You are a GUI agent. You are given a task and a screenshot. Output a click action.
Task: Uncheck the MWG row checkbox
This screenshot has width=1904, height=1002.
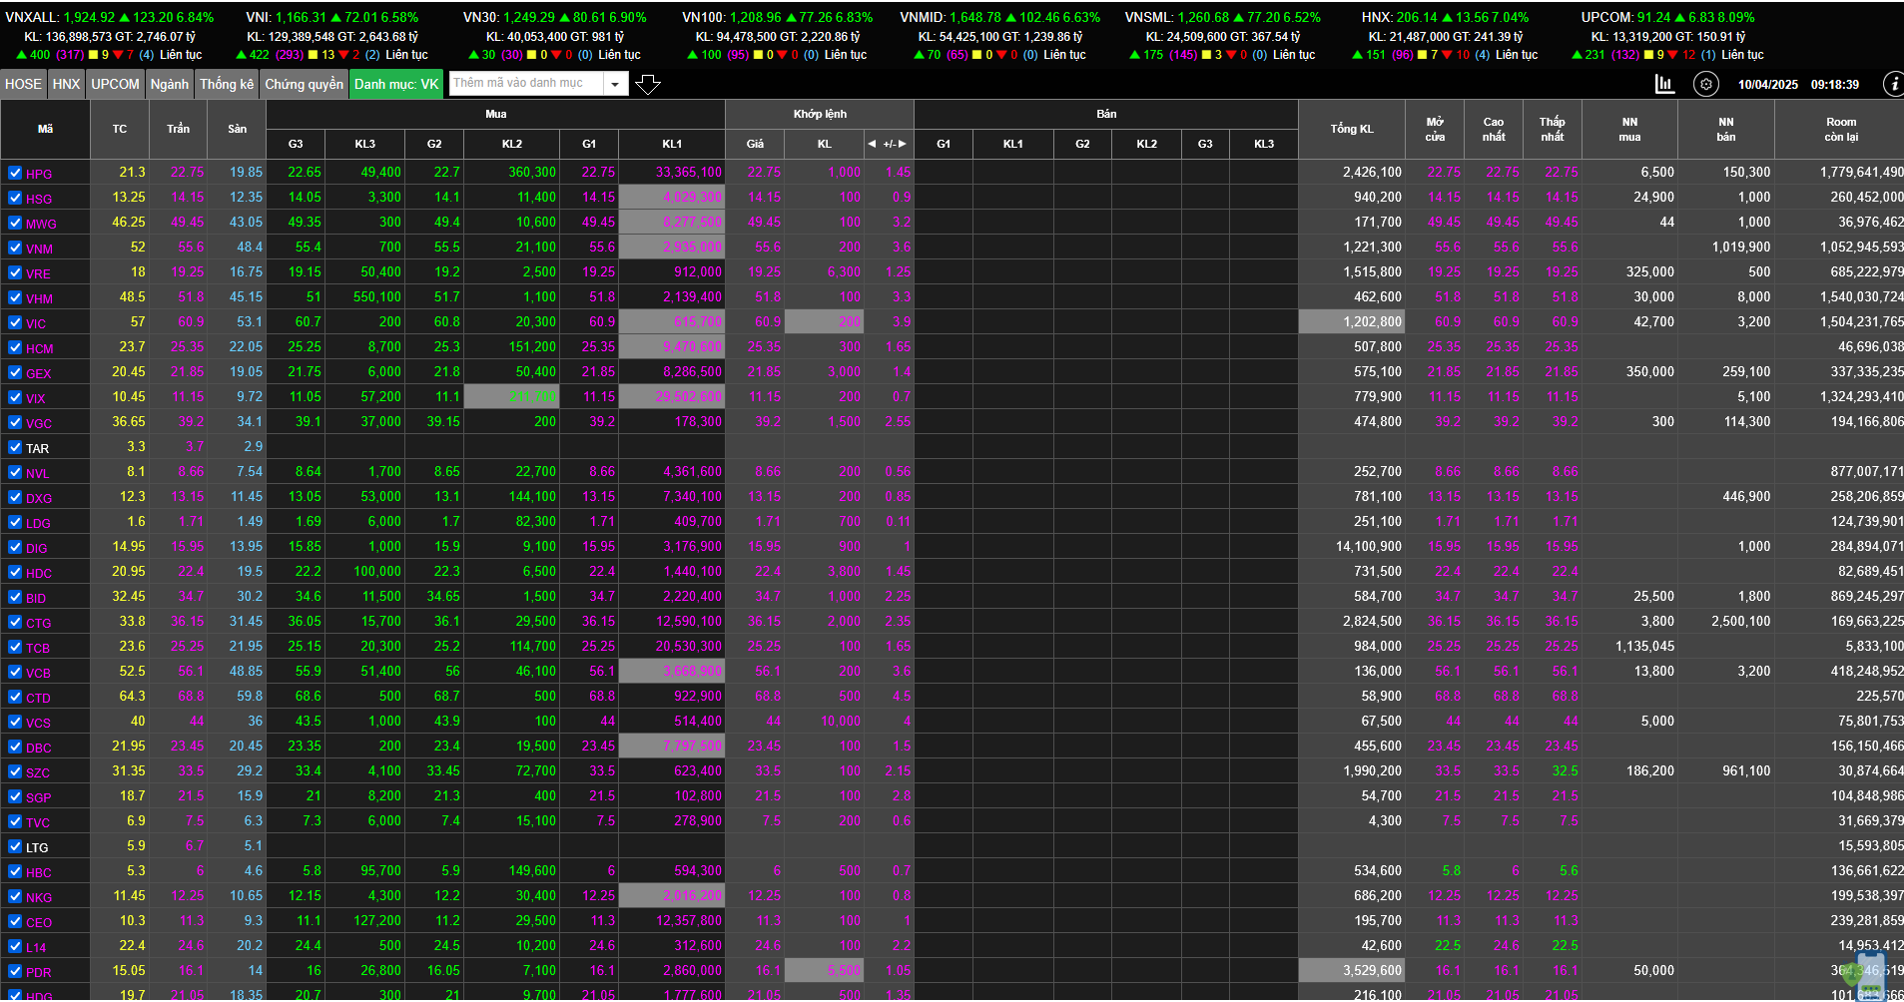[15, 223]
